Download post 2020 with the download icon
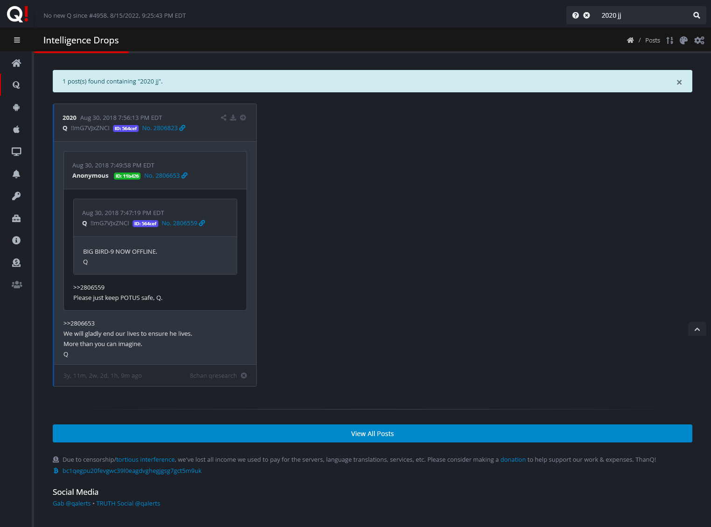711x527 pixels. (233, 118)
